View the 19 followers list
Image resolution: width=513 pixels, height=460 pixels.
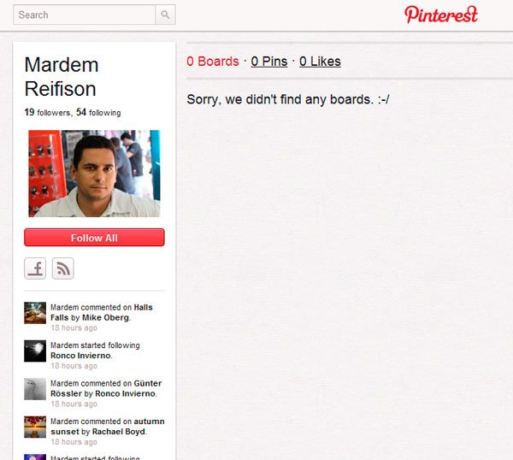point(47,113)
